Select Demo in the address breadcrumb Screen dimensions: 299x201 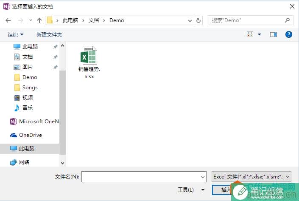point(117,20)
